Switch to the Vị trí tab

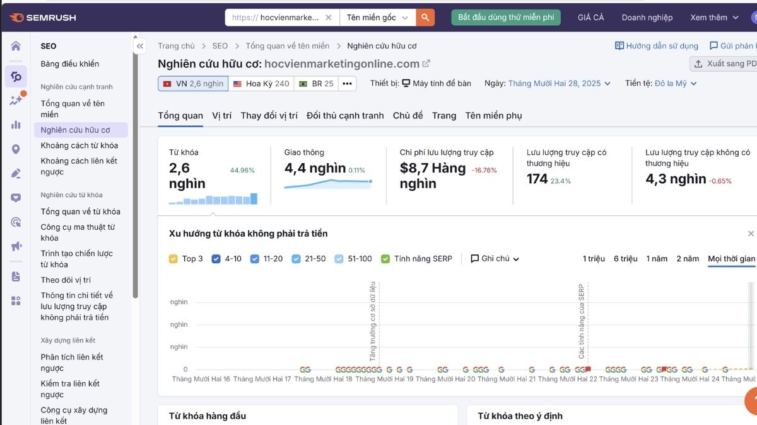221,115
